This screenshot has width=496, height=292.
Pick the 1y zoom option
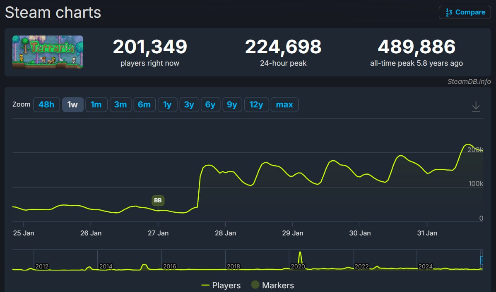coord(167,104)
